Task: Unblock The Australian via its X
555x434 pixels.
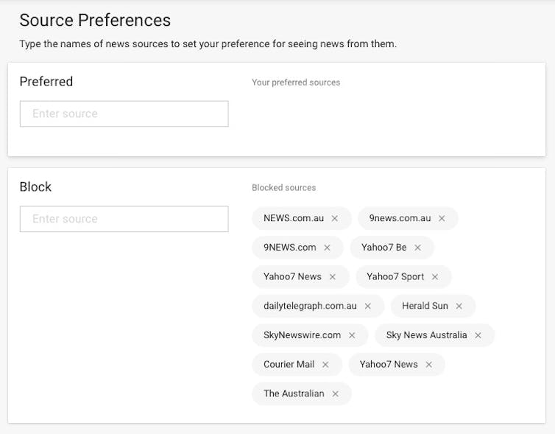Action: [x=335, y=393]
